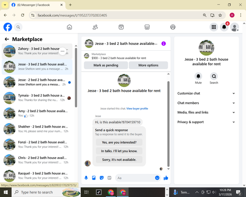The image size is (246, 197).
Task: Open the Jesse 2 bed 2 bath house conversation
Action: coord(37,82)
